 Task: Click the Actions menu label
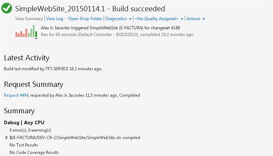click(193, 19)
